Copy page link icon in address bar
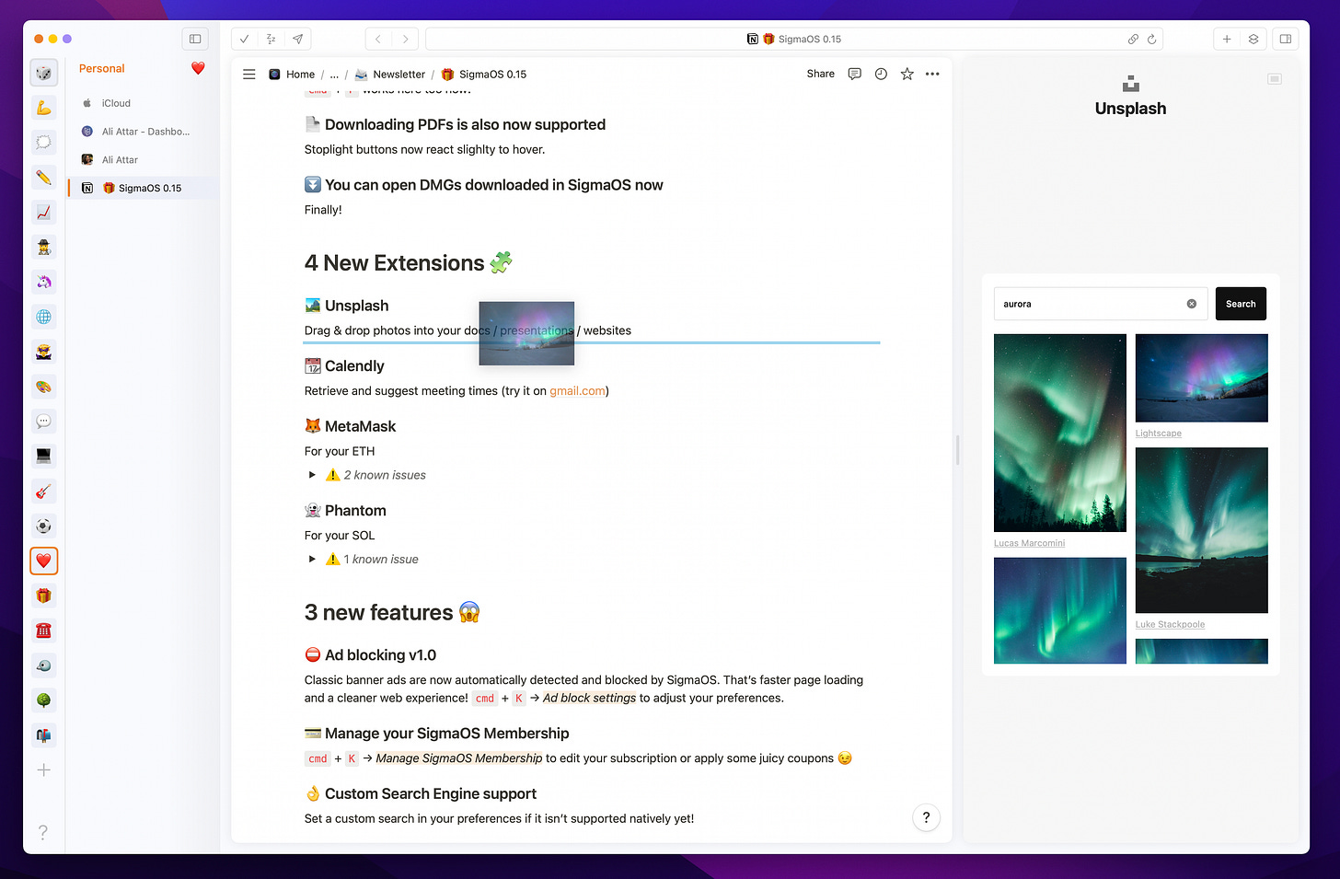The height and width of the screenshot is (879, 1340). coord(1133,39)
